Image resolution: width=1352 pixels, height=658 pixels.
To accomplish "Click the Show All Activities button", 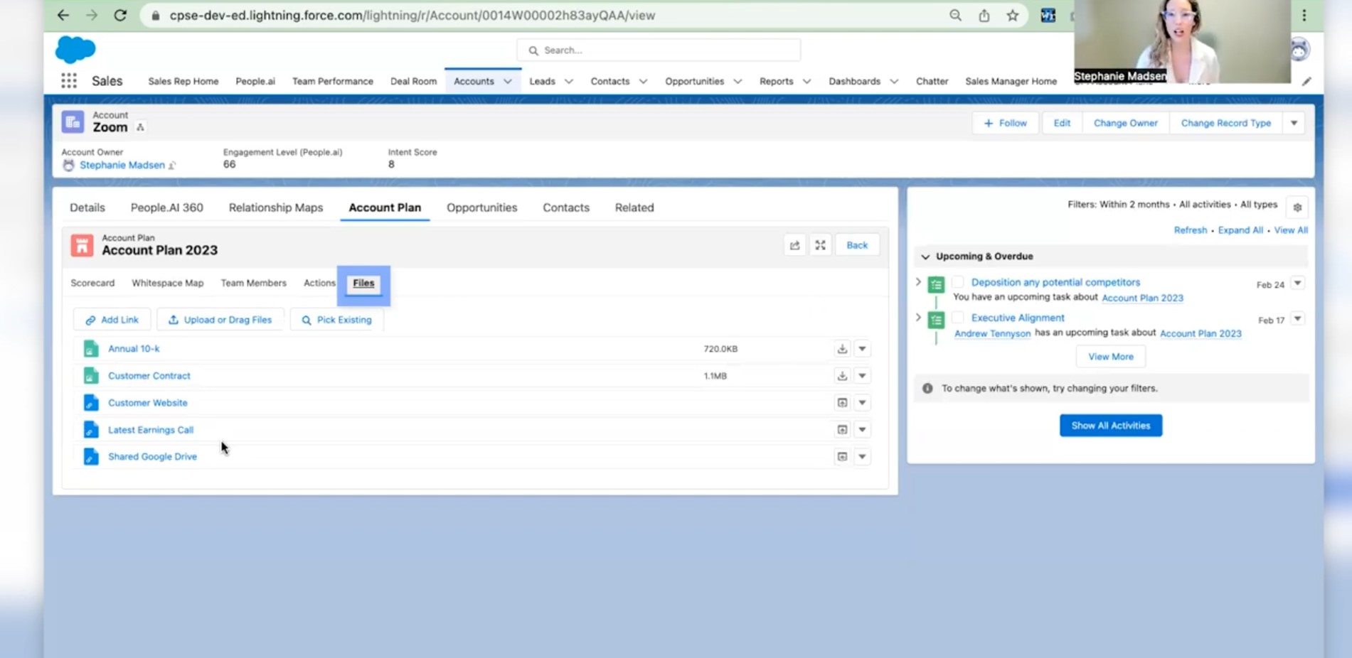I will tap(1111, 426).
